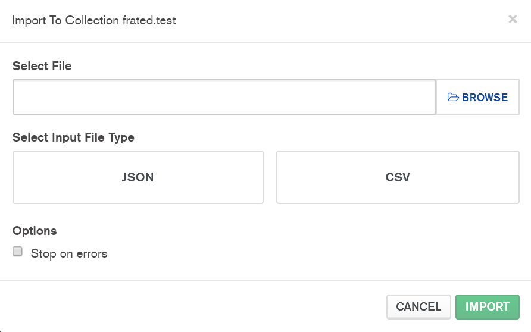
Task: Select the JSON format tile
Action: (x=138, y=177)
